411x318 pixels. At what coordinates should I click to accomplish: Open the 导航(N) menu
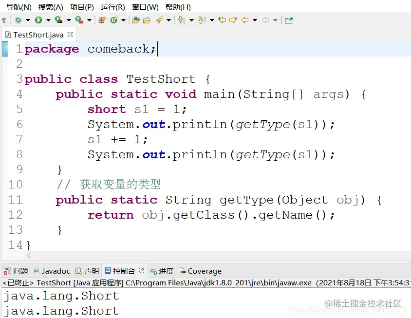[19, 7]
